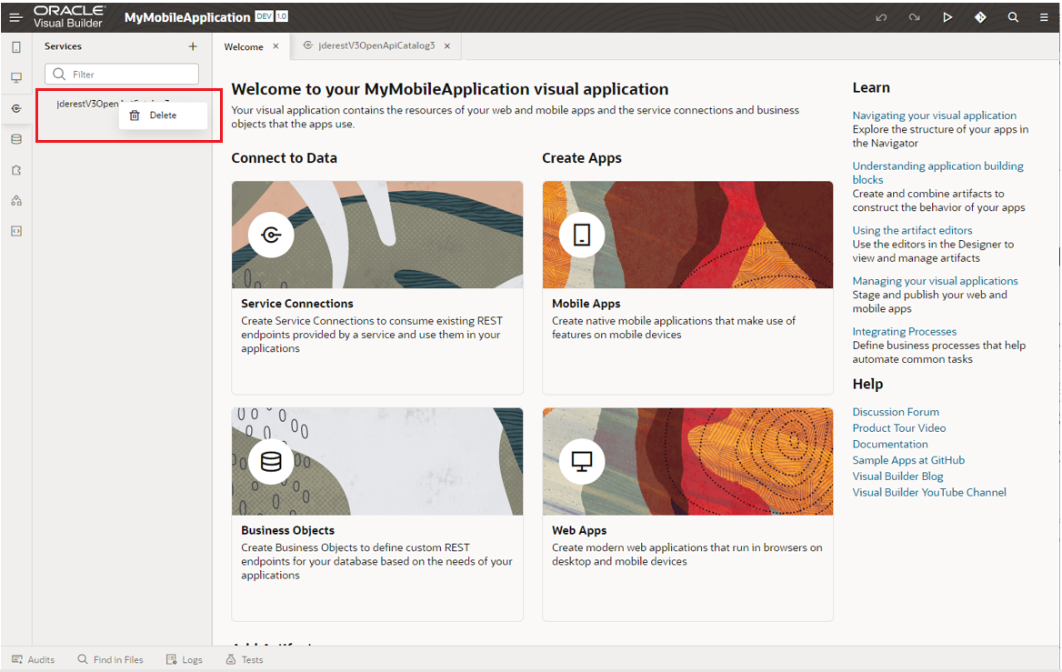Screen dimensions: 1062x672
Task: Click the Undo arrow in header
Action: pyautogui.click(x=881, y=17)
